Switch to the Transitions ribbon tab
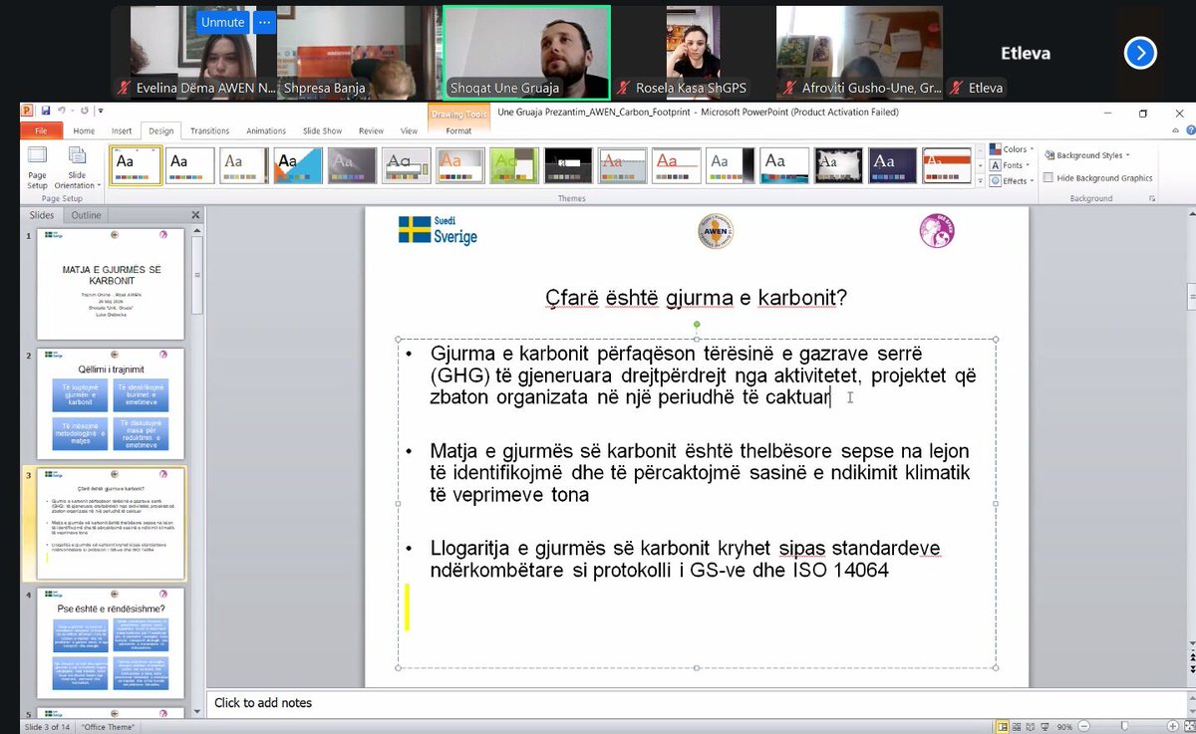The image size is (1196, 734). pos(209,130)
